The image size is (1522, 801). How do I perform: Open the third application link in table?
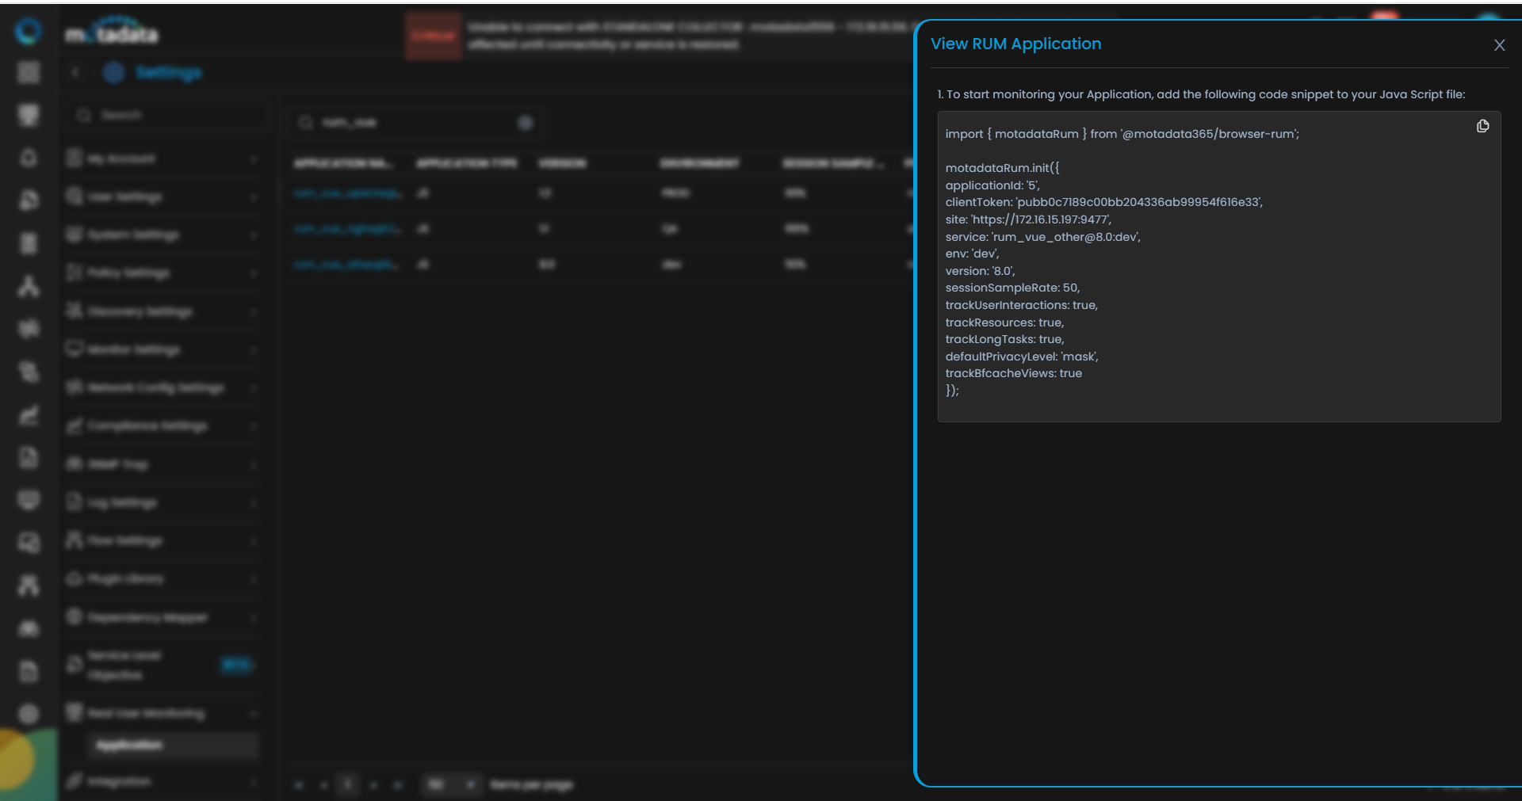point(346,265)
